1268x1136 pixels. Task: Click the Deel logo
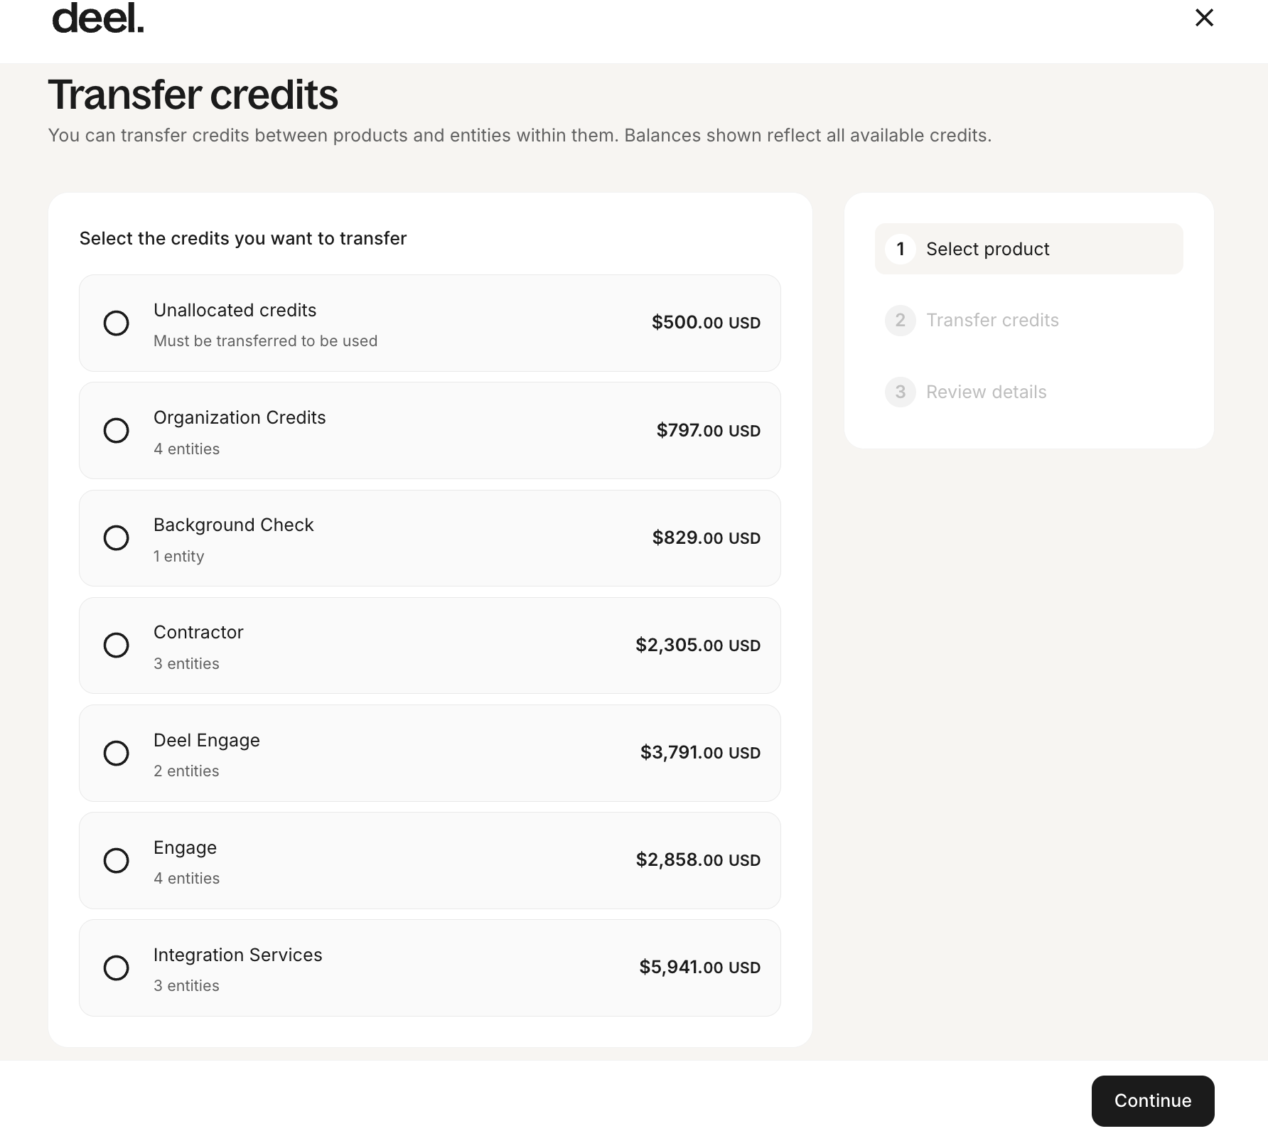98,18
